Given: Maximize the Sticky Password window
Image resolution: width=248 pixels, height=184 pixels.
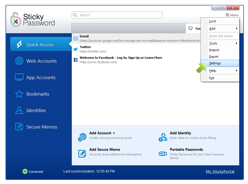Looking at the screenshot, I should click(x=223, y=8).
